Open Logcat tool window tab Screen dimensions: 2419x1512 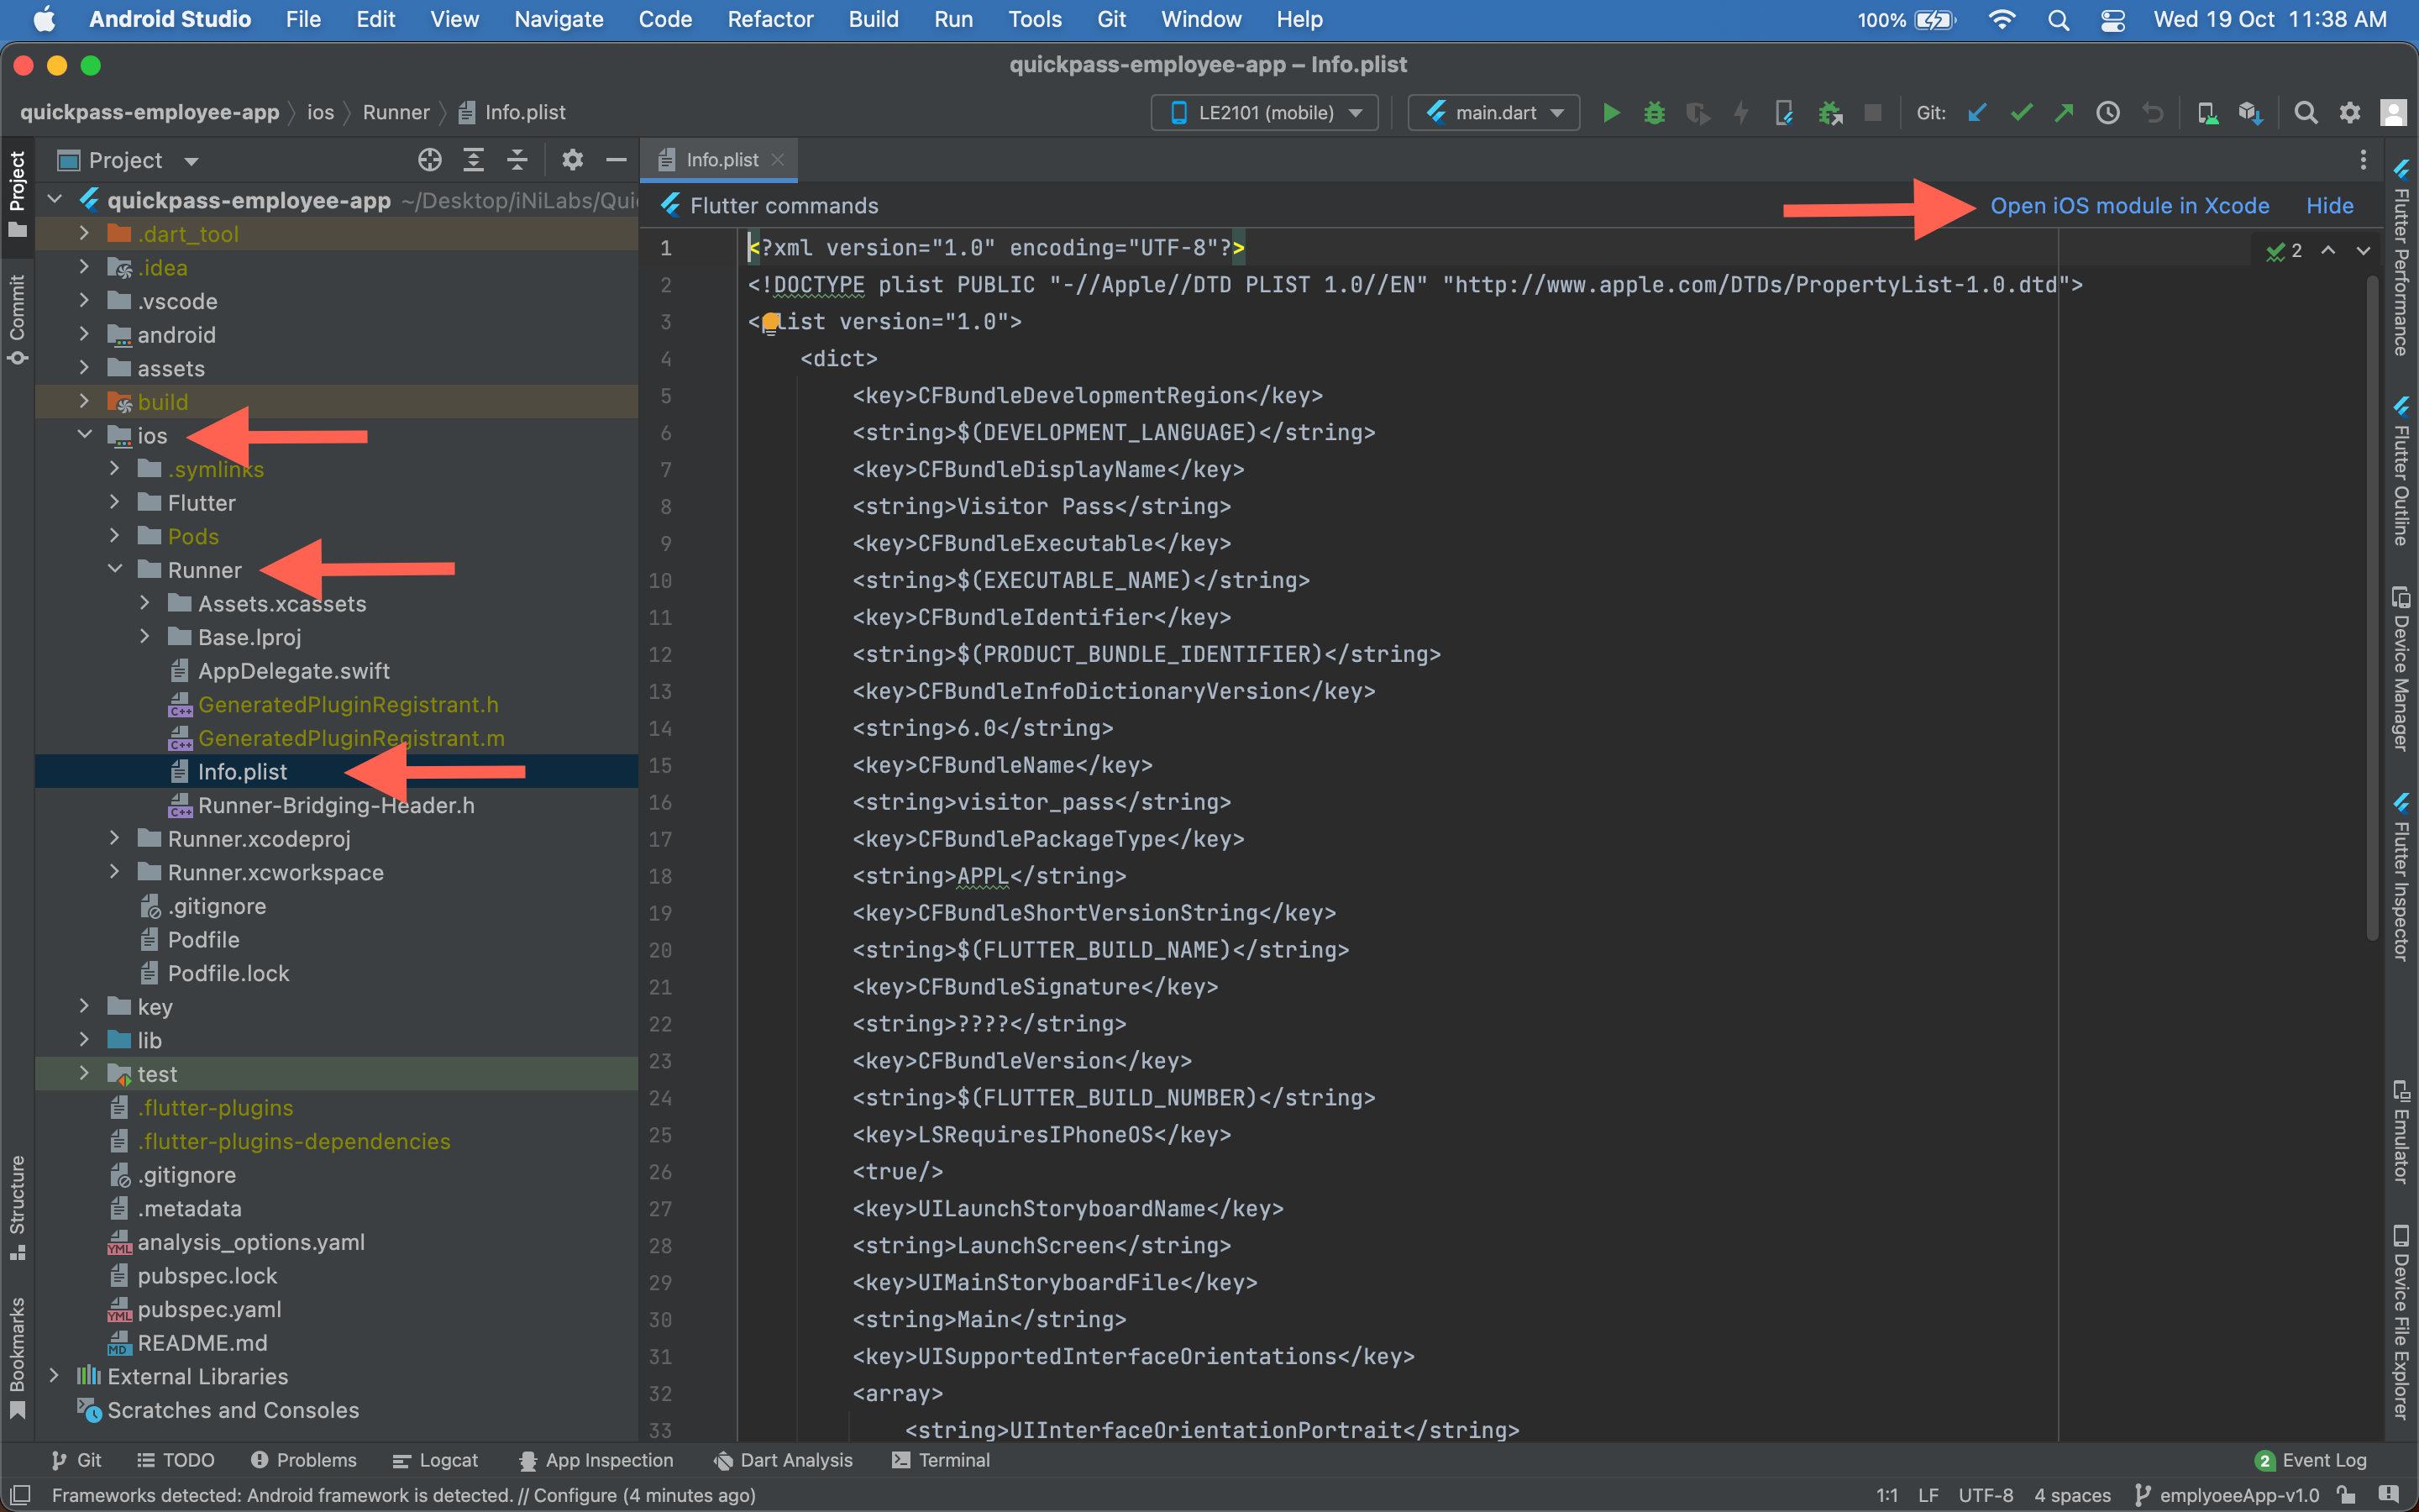pos(435,1460)
